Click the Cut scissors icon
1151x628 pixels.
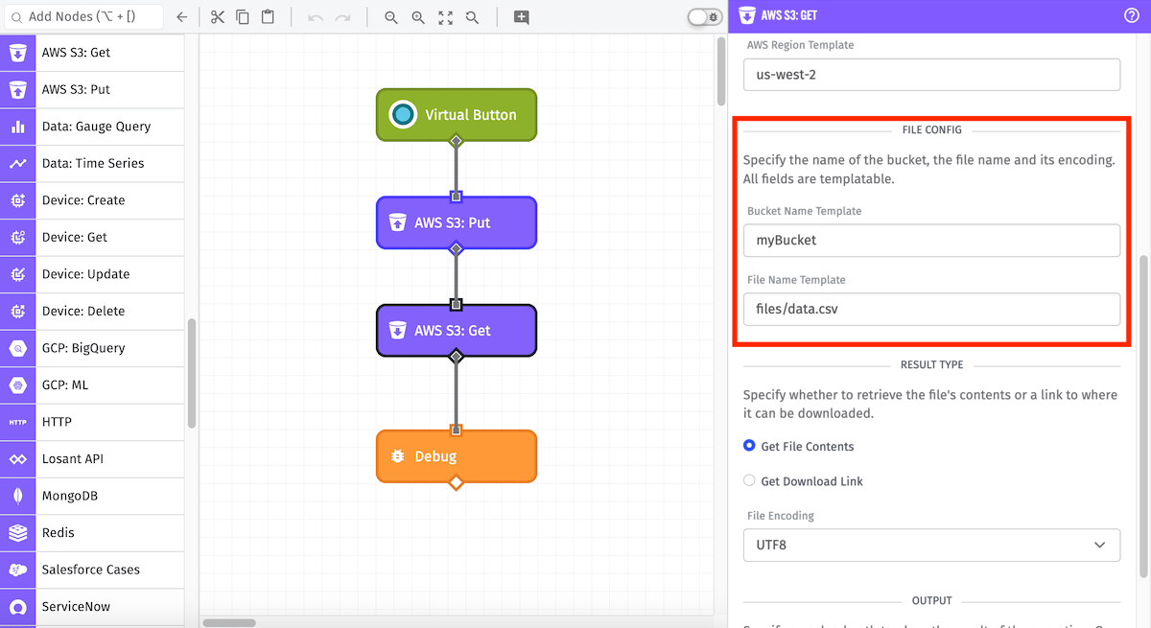pos(217,17)
